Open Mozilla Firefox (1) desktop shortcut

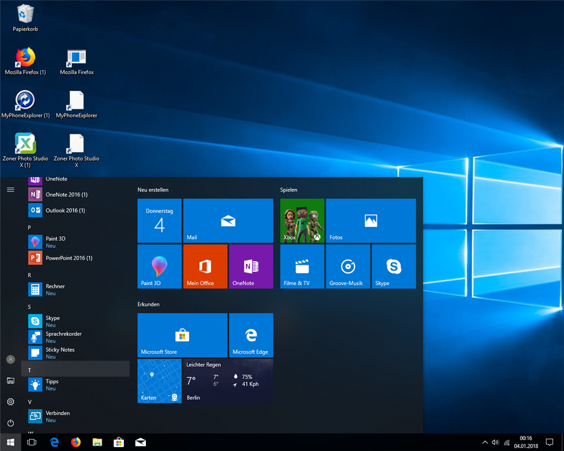25,61
